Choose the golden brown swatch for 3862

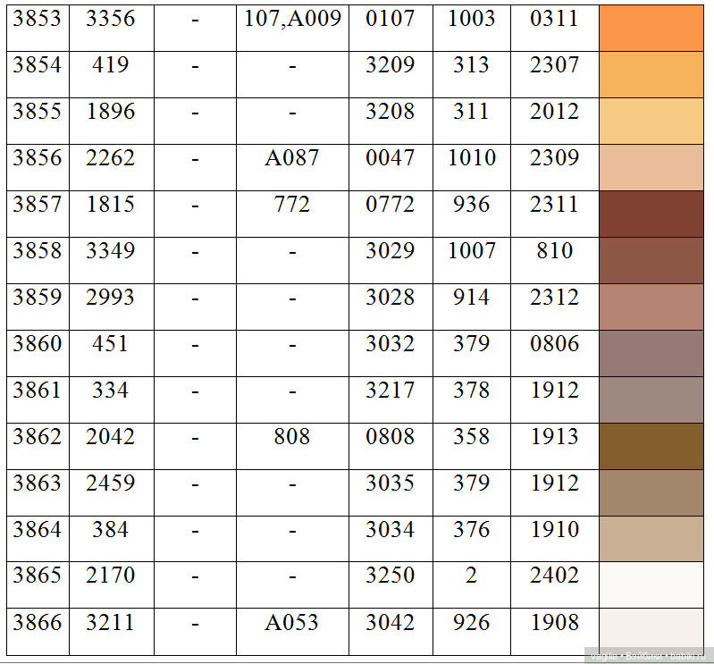click(651, 446)
